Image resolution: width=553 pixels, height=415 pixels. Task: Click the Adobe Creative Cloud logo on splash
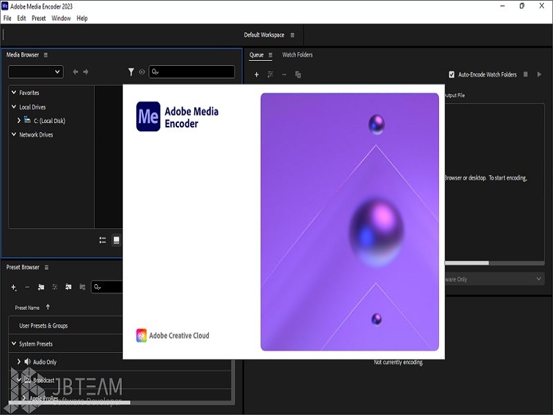click(142, 335)
